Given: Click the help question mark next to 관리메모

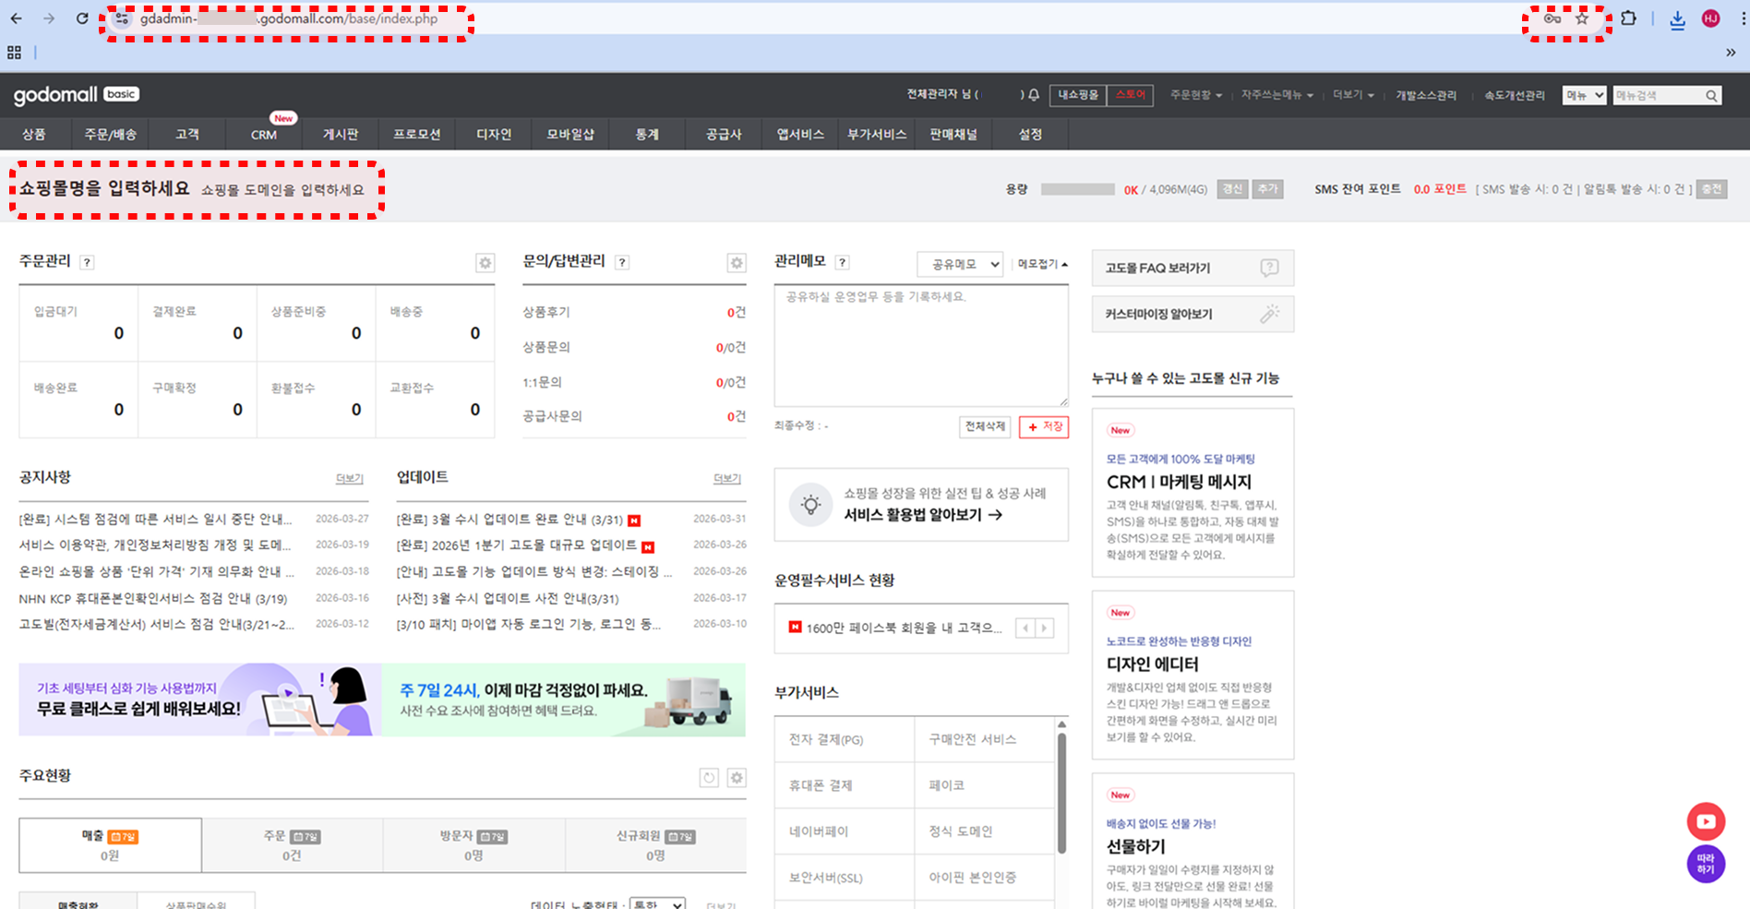Looking at the screenshot, I should (843, 261).
